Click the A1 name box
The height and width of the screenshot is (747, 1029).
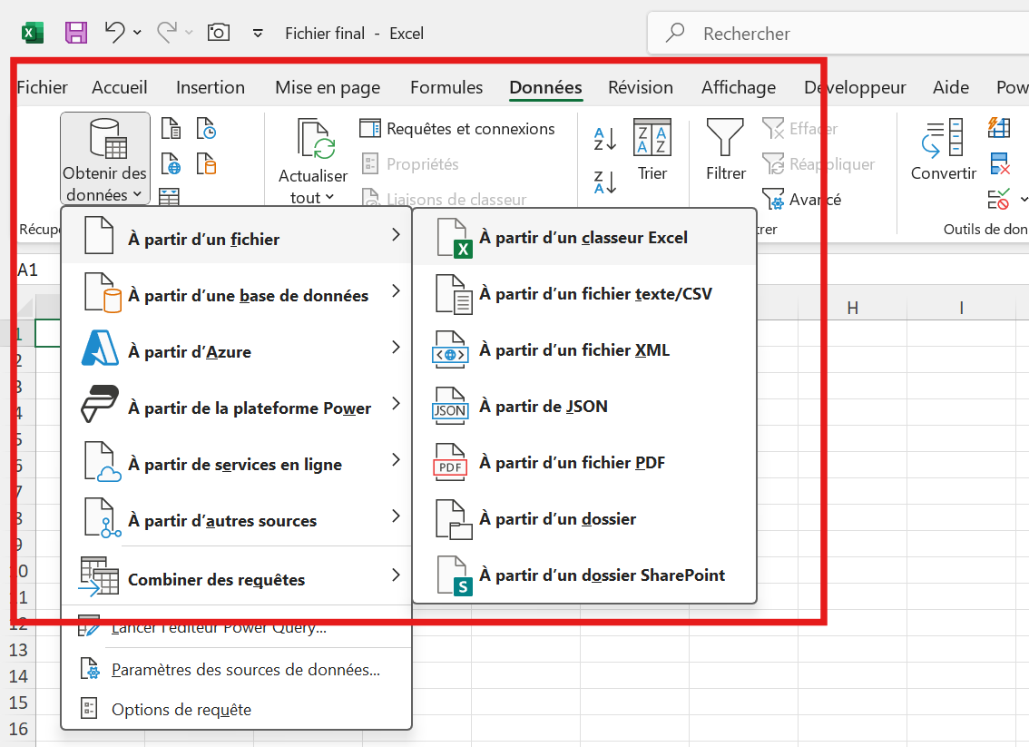28,270
